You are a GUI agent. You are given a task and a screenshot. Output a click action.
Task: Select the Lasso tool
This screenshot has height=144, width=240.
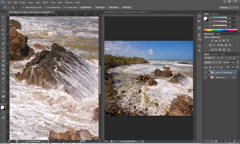click(x=3, y=26)
